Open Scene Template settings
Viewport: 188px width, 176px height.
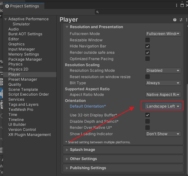click(x=23, y=90)
